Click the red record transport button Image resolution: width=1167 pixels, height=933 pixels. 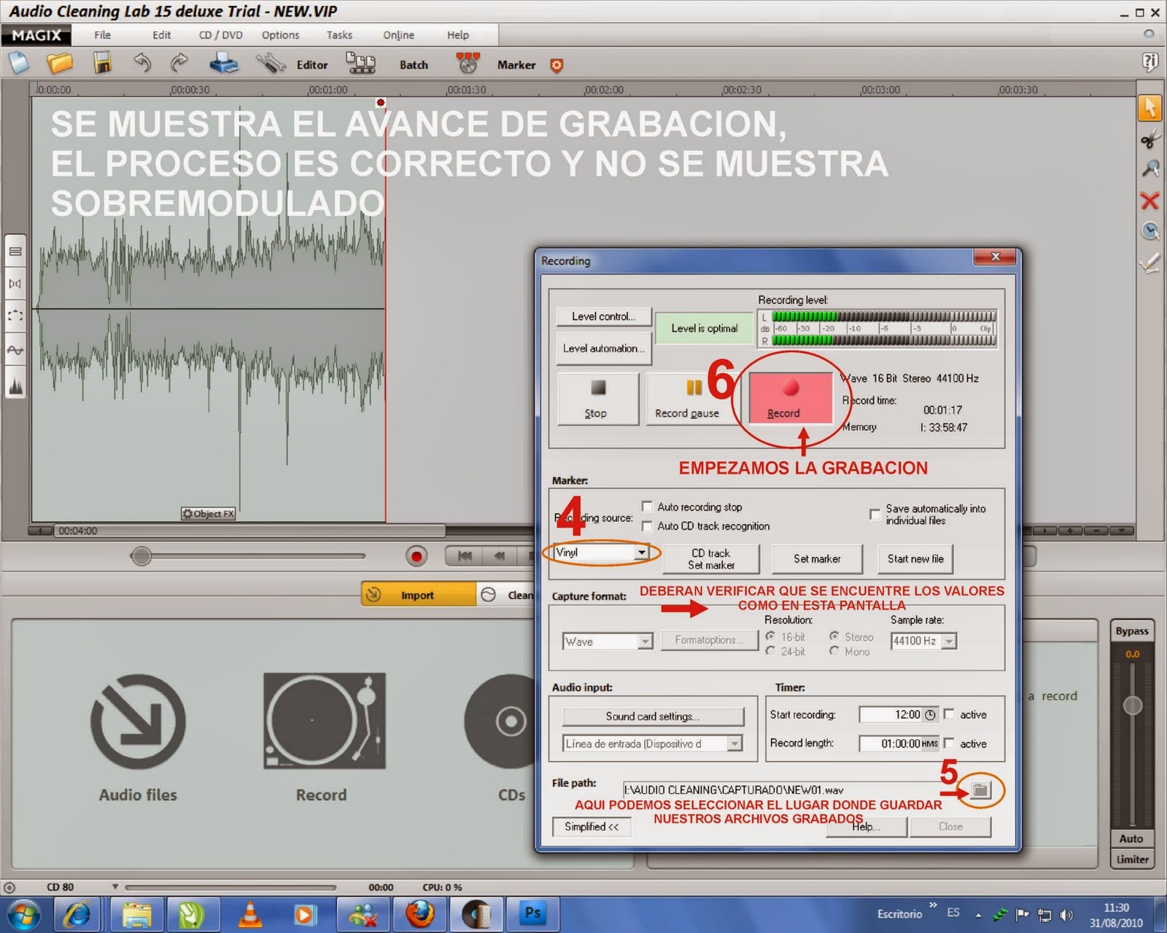click(x=416, y=557)
